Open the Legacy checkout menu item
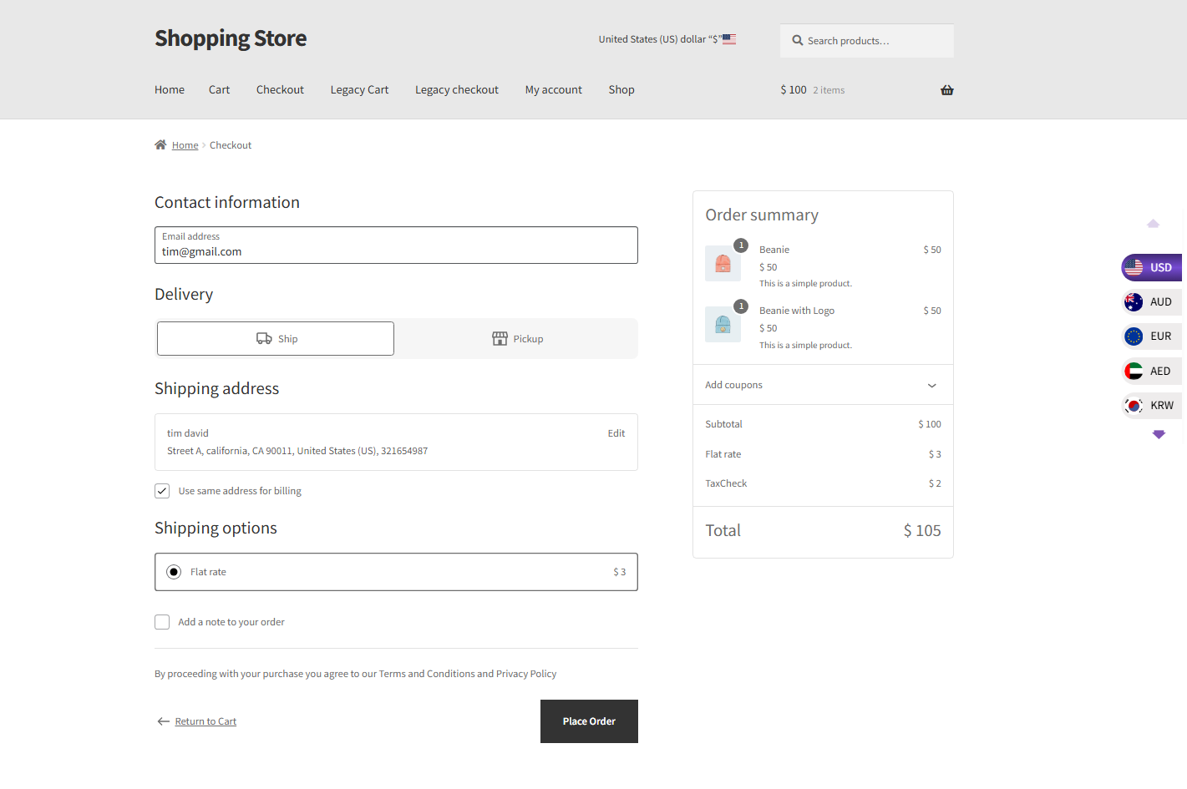1187x789 pixels. [457, 90]
